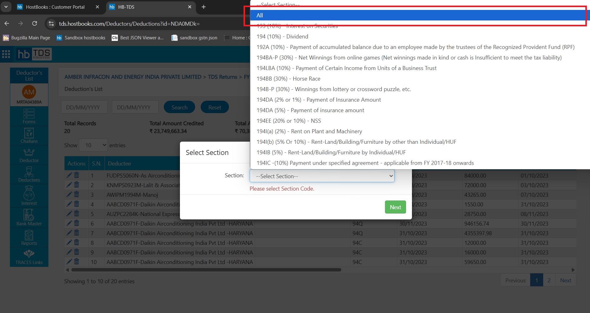
Task: Open AMBER INFRACON breadcrumb link
Action: 133,77
